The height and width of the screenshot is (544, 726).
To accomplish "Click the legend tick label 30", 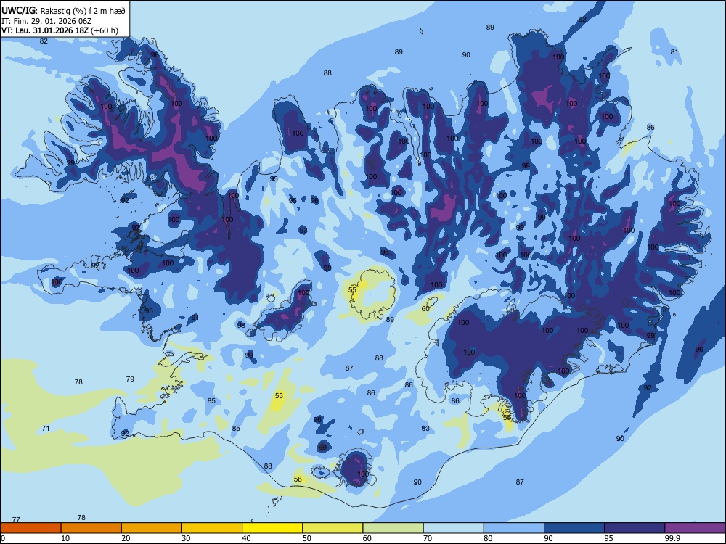I will tap(186, 538).
